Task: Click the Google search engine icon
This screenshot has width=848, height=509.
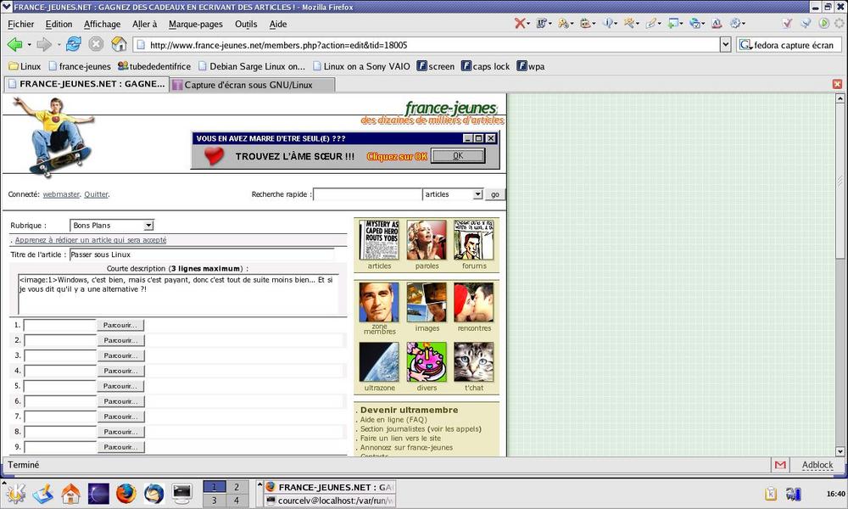Action: [745, 45]
